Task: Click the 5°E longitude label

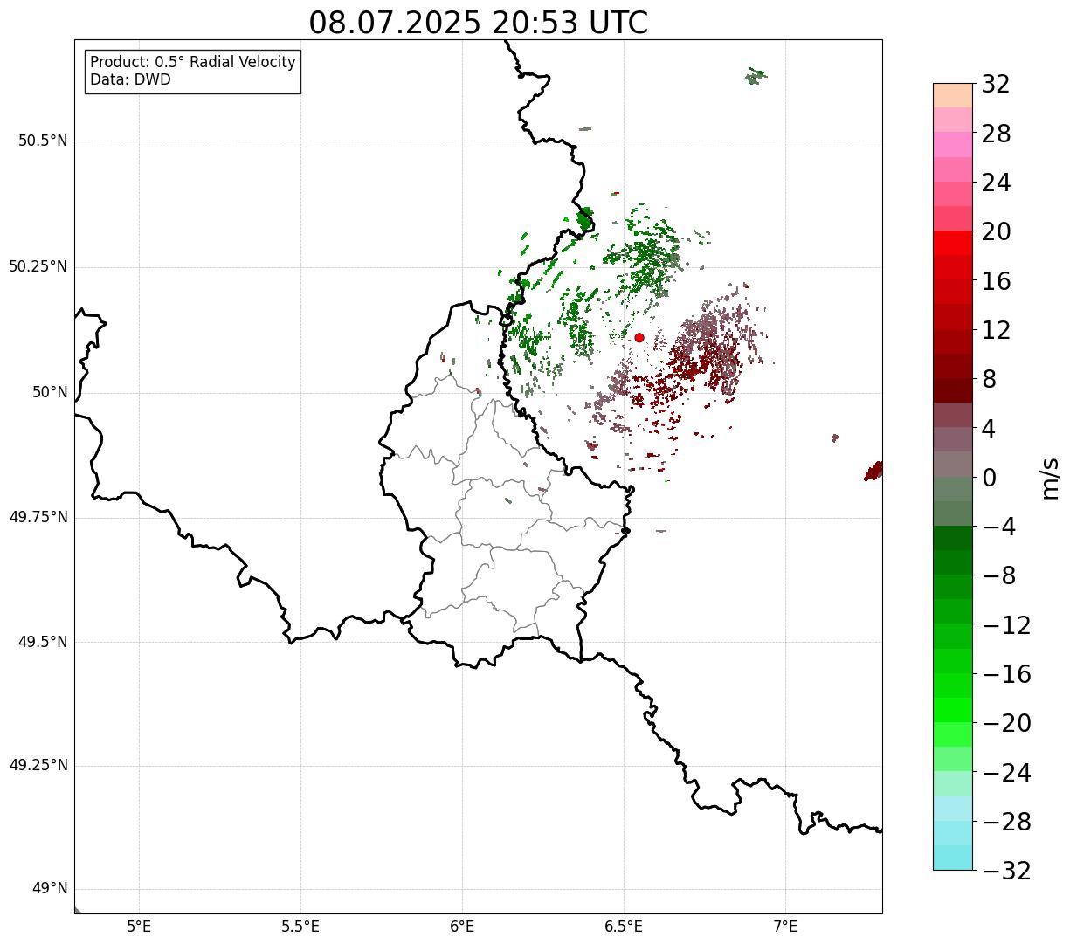Action: [x=139, y=926]
